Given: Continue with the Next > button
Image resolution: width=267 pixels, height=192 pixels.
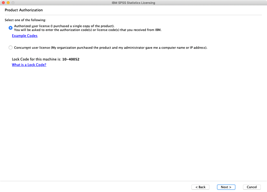Looking at the screenshot, I should [226, 187].
